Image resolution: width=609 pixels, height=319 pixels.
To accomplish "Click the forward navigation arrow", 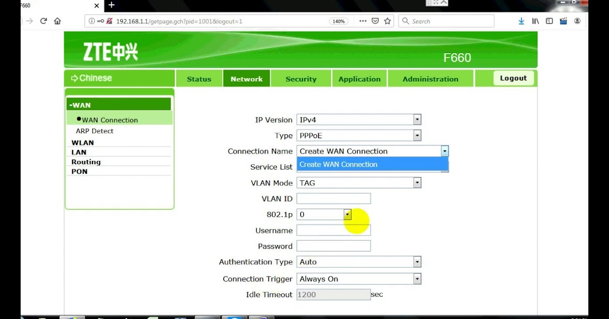I will point(29,21).
